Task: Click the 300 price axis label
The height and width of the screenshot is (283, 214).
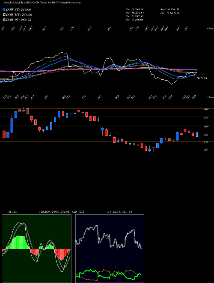Action: pyautogui.click(x=206, y=109)
